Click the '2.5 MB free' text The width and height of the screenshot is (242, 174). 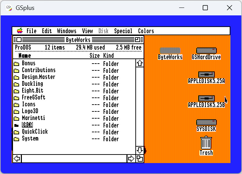pyautogui.click(x=129, y=48)
